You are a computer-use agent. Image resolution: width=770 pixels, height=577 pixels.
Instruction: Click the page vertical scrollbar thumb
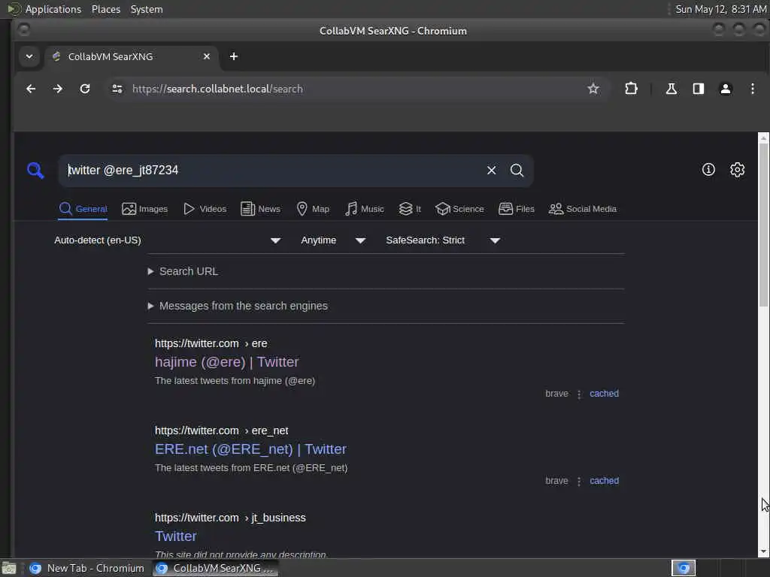click(x=763, y=225)
